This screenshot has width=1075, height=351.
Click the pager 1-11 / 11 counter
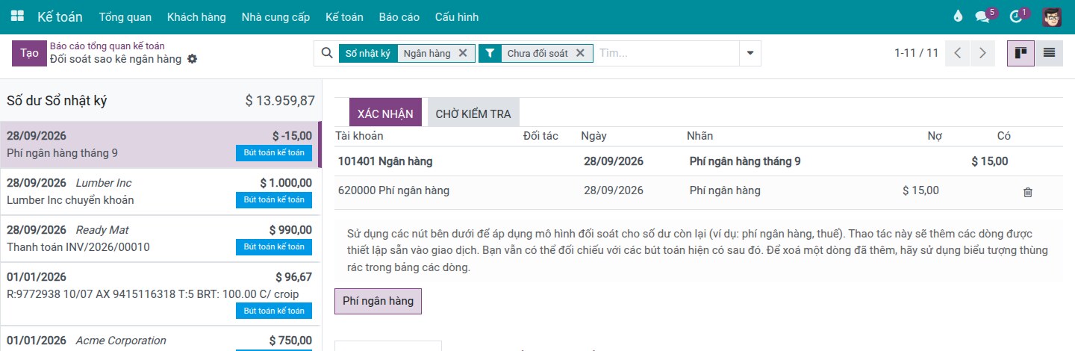(916, 53)
